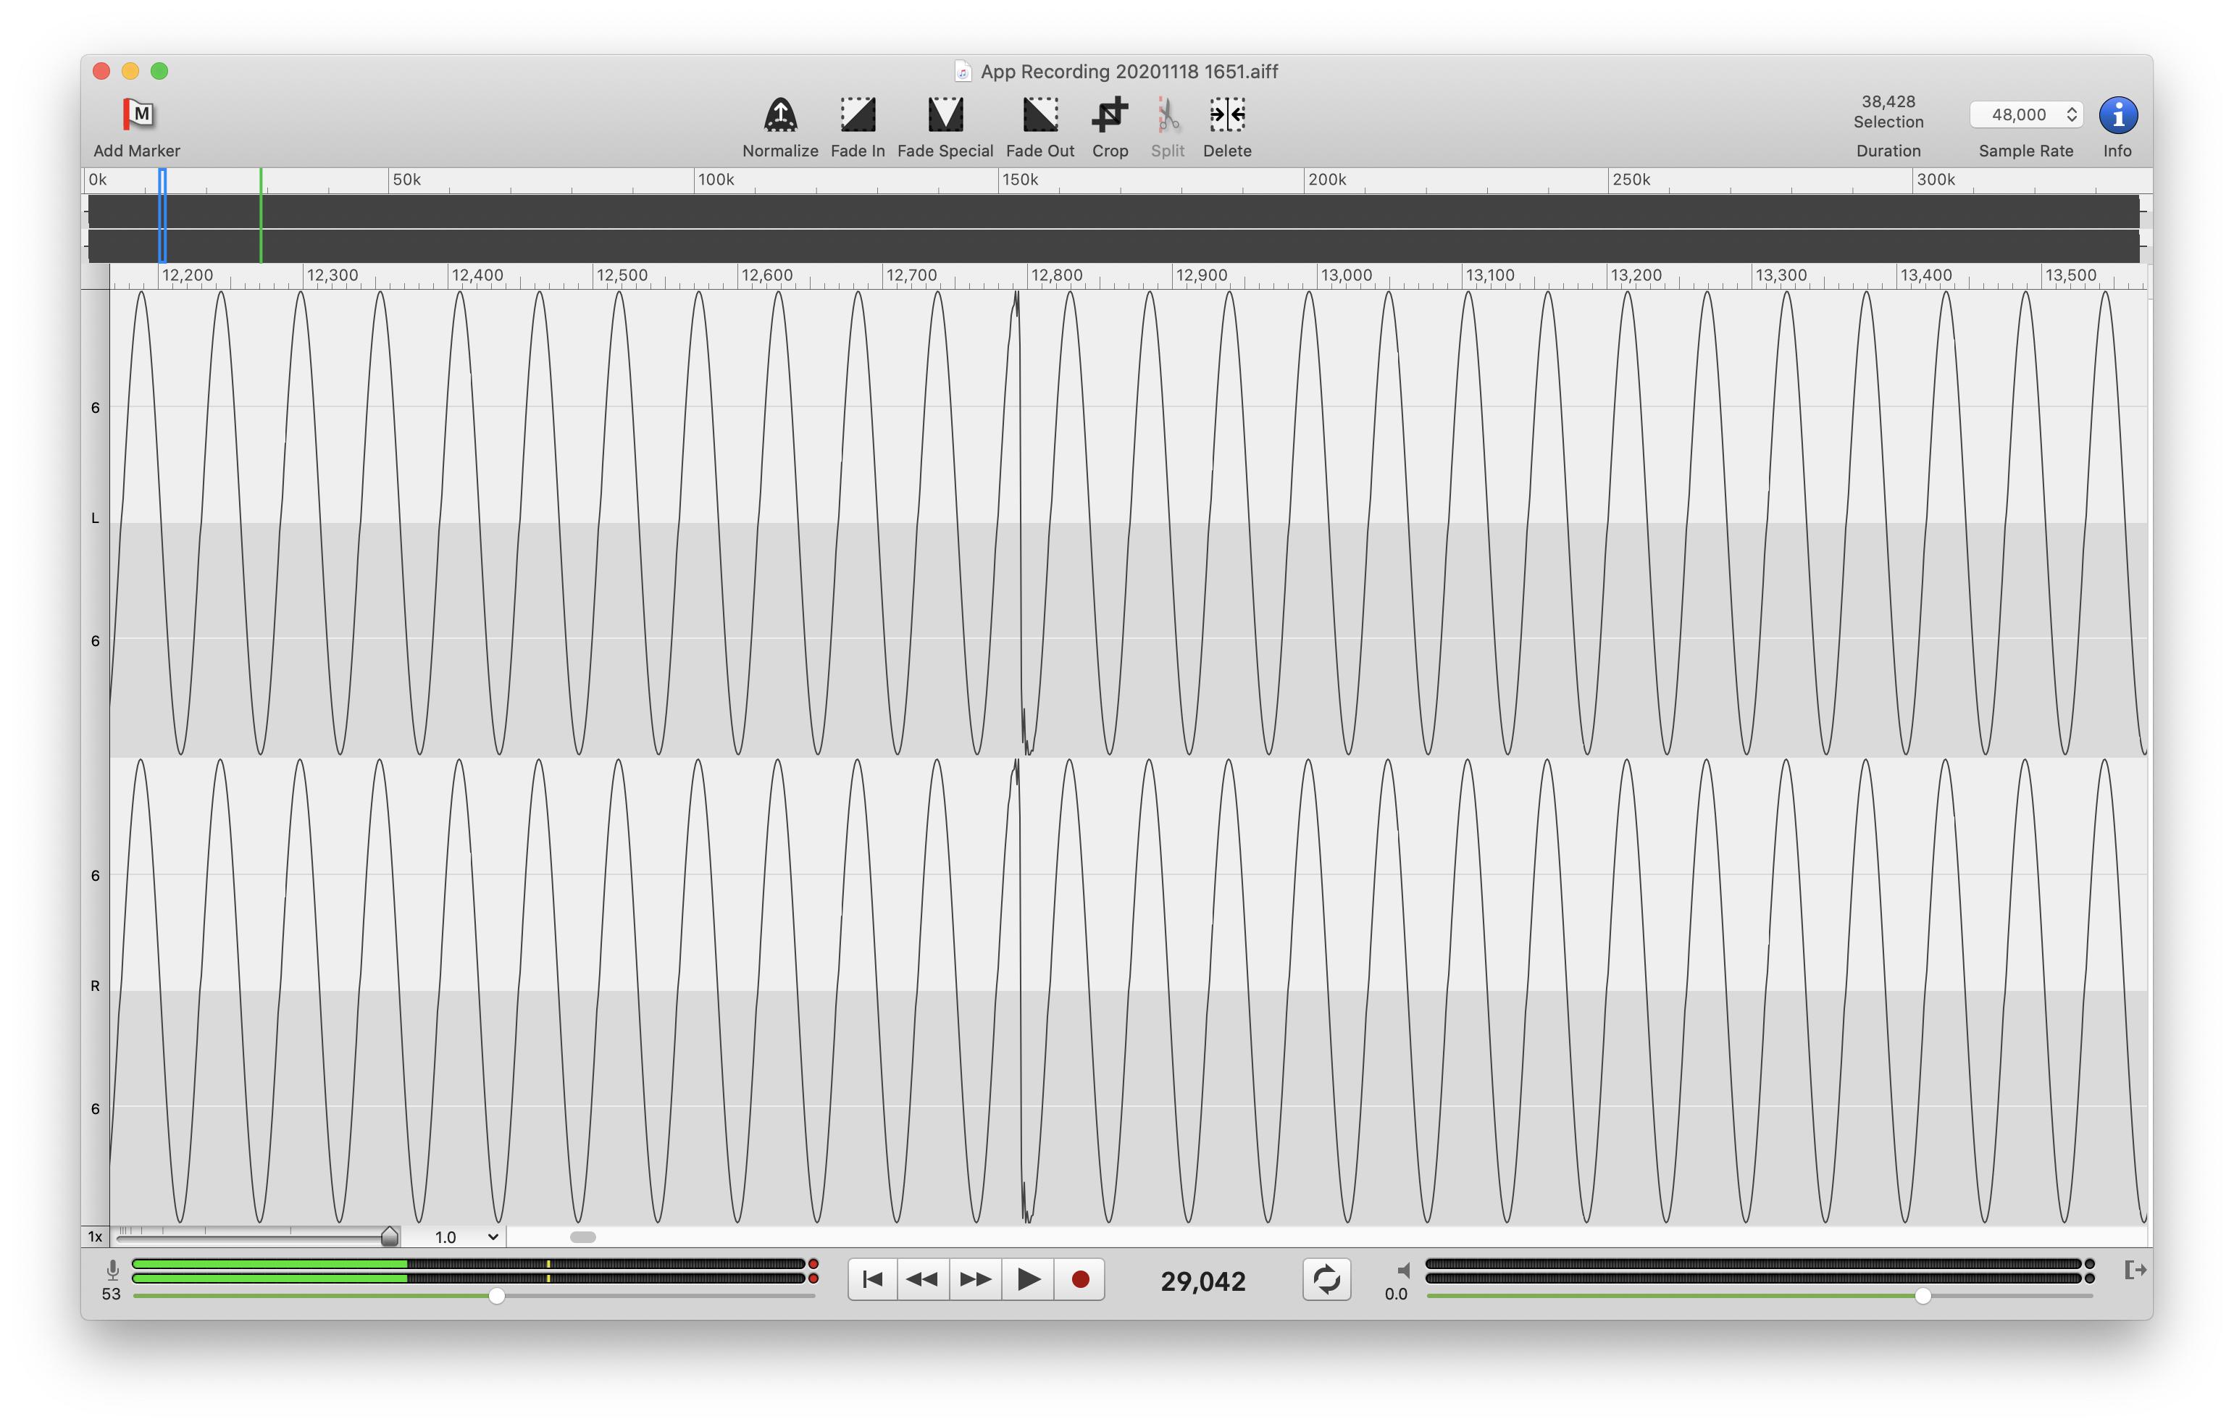This screenshot has width=2234, height=1427.
Task: Click the fast forward button
Action: [975, 1279]
